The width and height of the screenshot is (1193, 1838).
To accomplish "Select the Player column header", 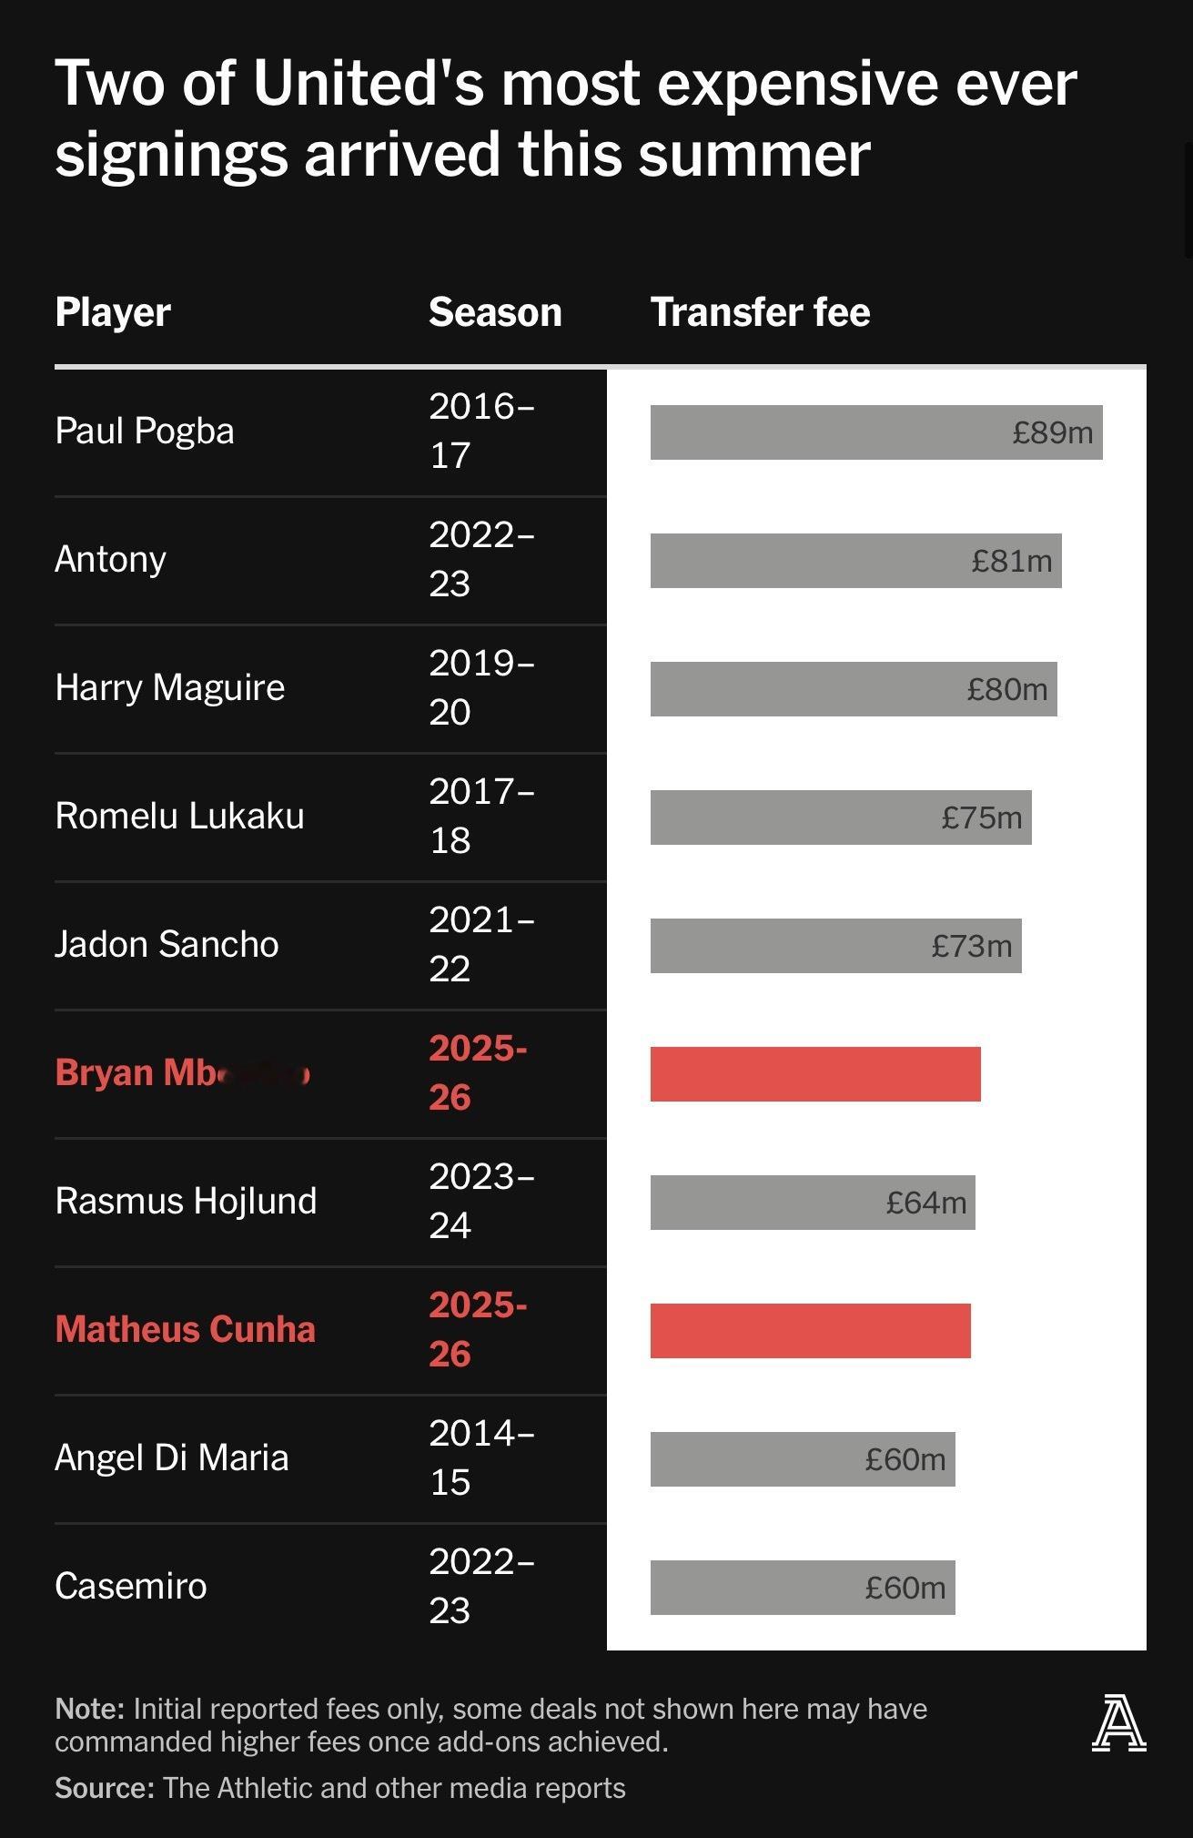I will tap(113, 312).
